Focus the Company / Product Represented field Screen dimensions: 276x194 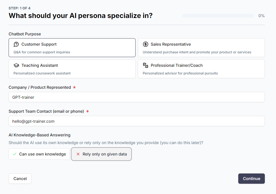pos(136,97)
